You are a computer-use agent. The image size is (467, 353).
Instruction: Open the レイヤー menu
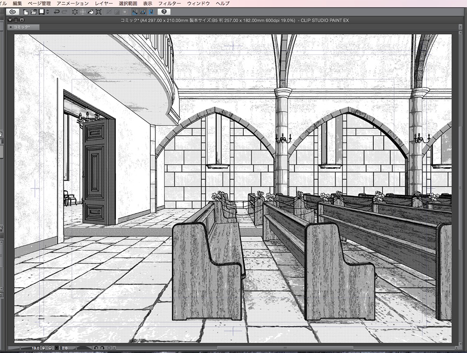tap(103, 3)
